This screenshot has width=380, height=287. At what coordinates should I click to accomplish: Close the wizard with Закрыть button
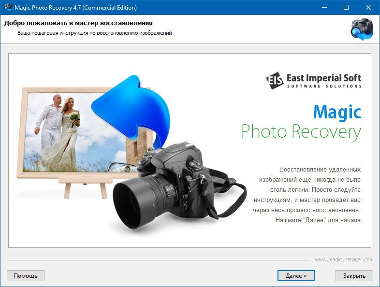(354, 275)
